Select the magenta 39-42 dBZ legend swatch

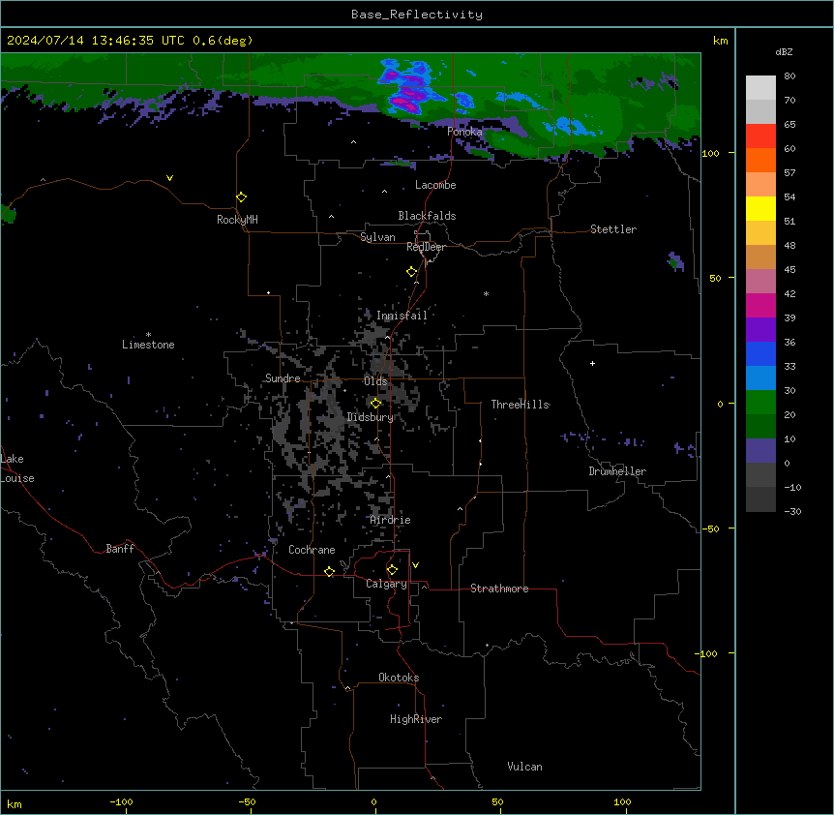760,305
